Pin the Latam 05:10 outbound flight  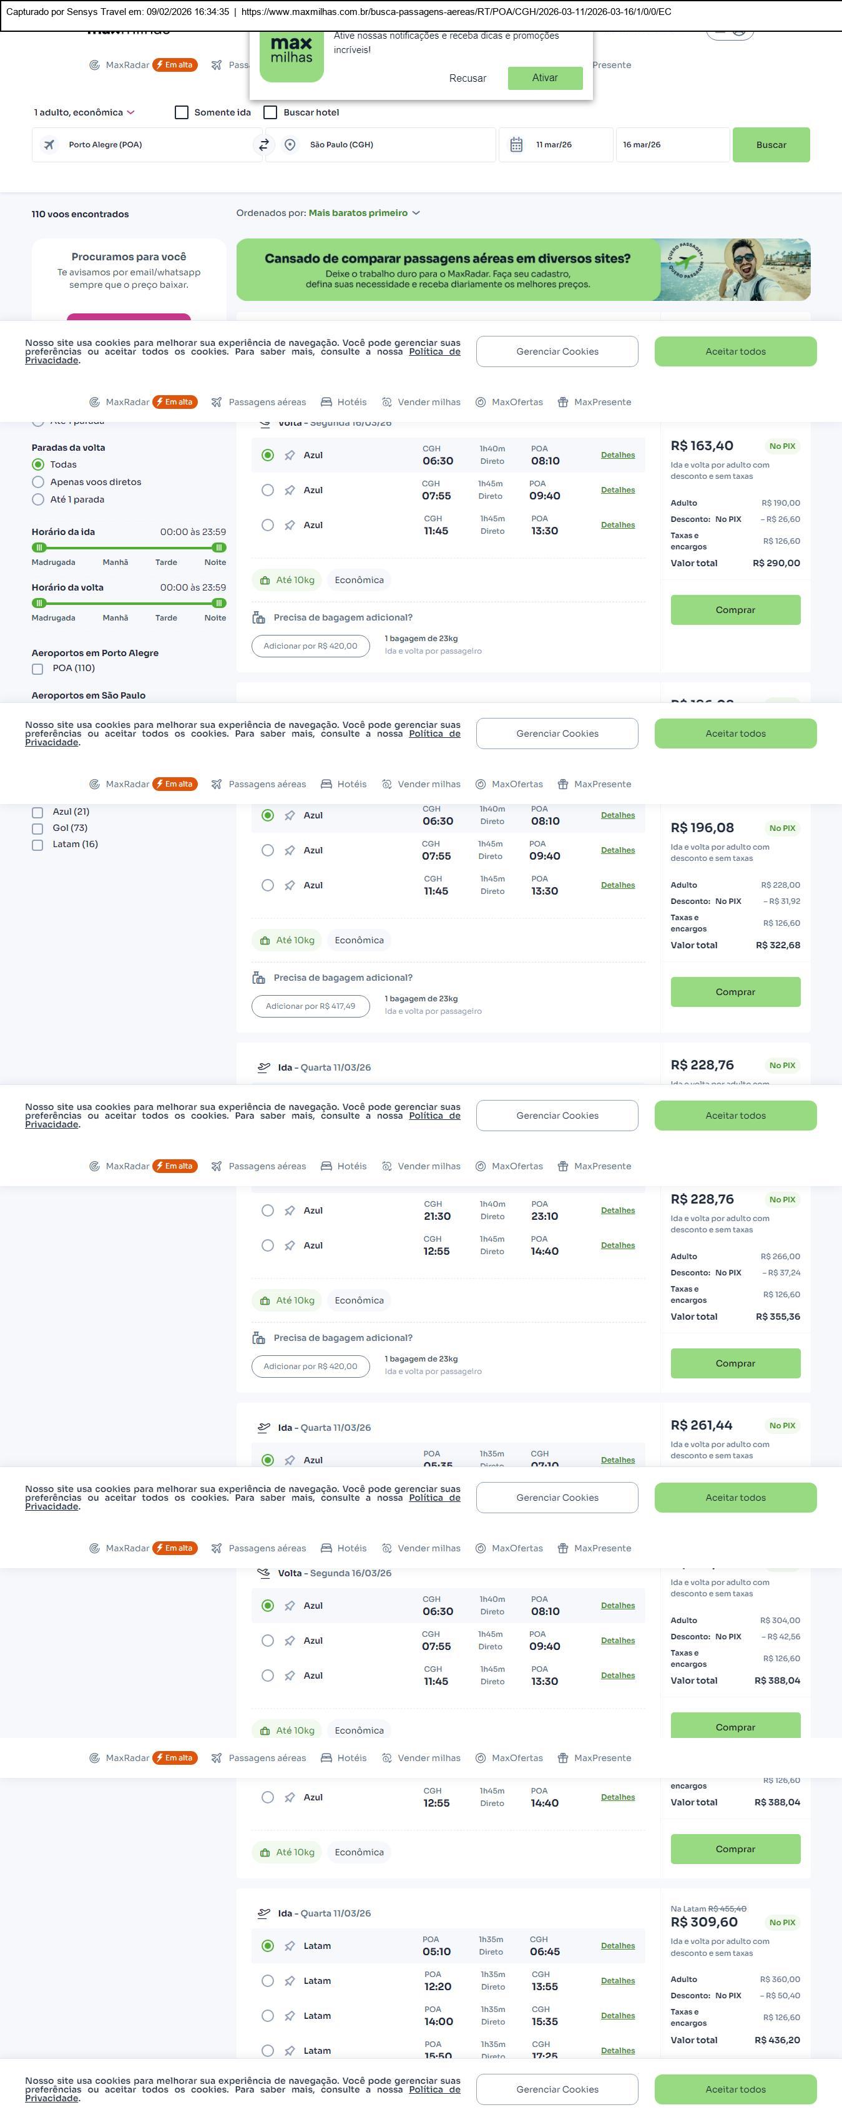[x=290, y=1946]
